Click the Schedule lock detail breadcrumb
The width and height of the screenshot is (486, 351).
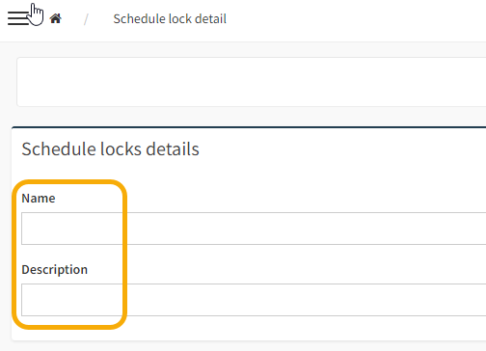click(x=170, y=19)
